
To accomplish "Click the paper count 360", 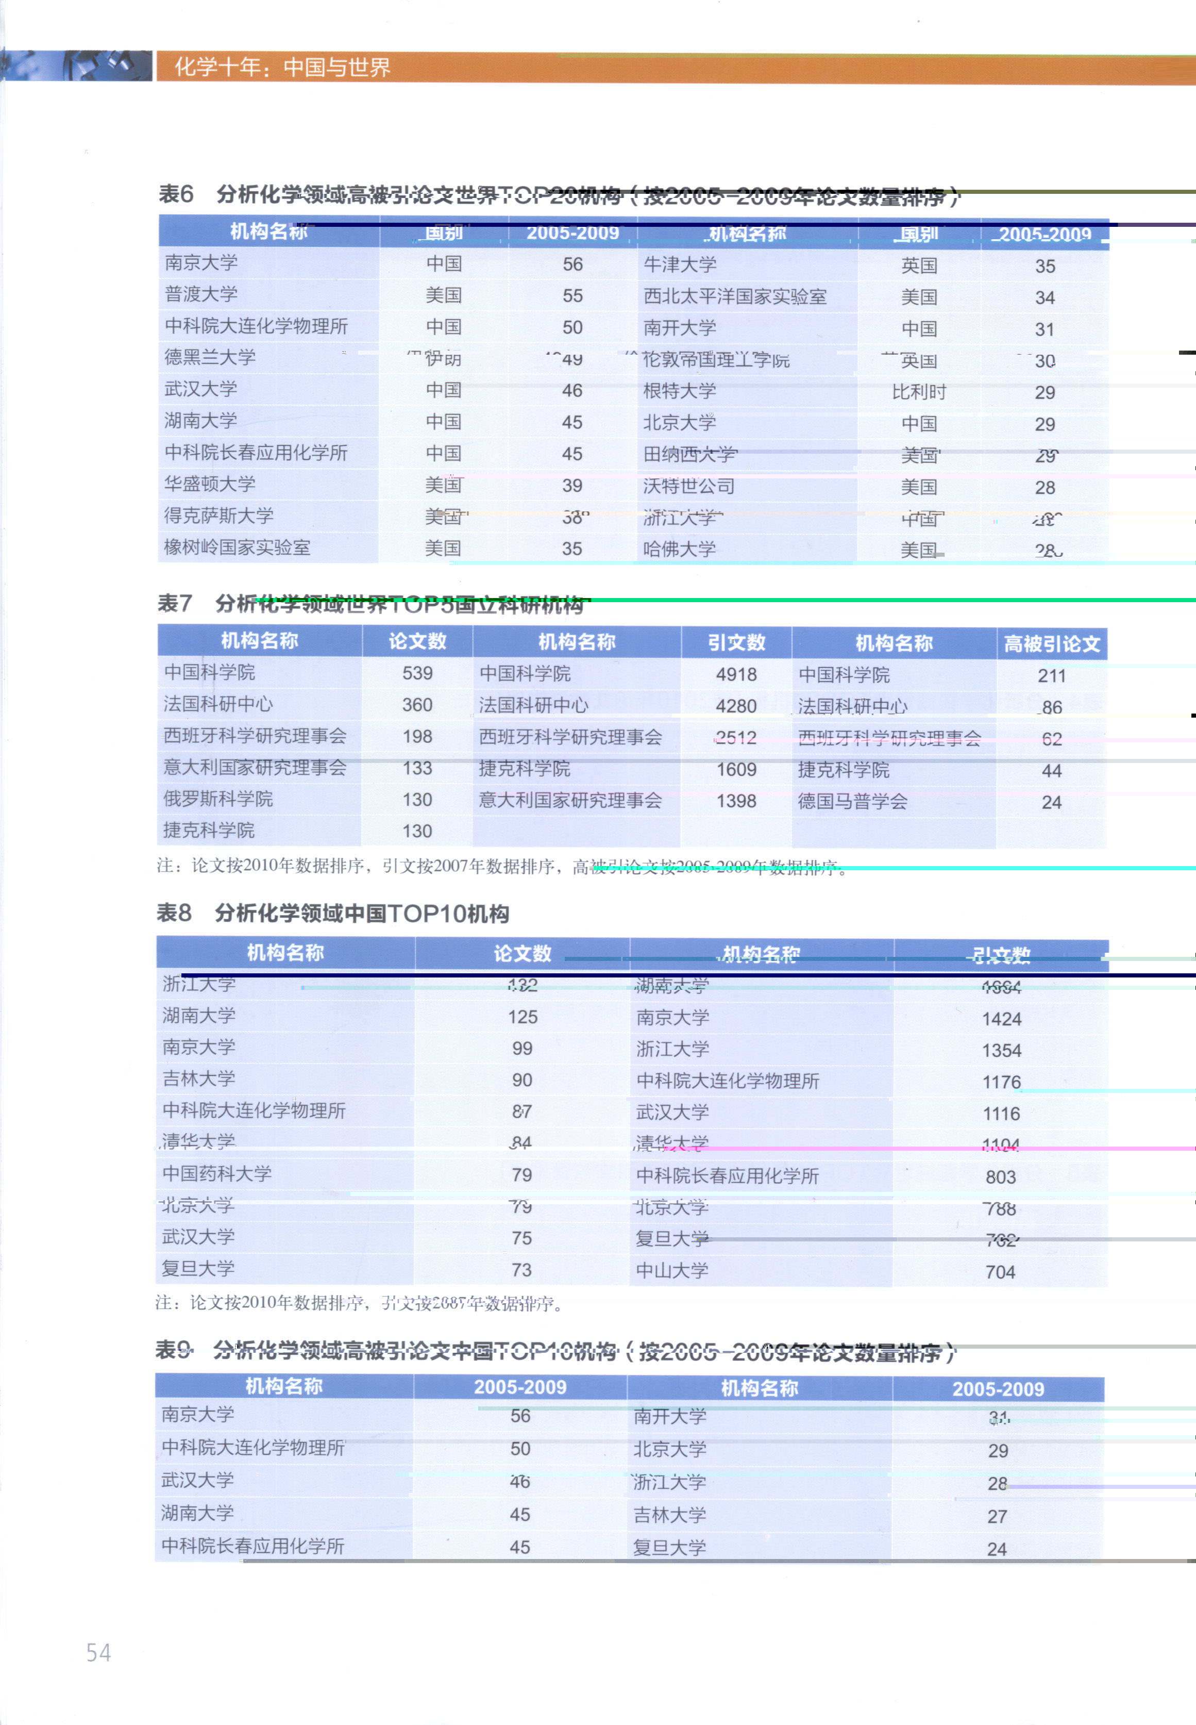I will tap(417, 705).
